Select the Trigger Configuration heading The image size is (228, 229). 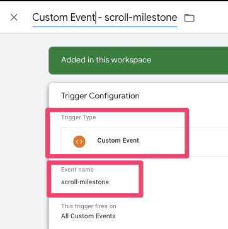[x=100, y=96]
